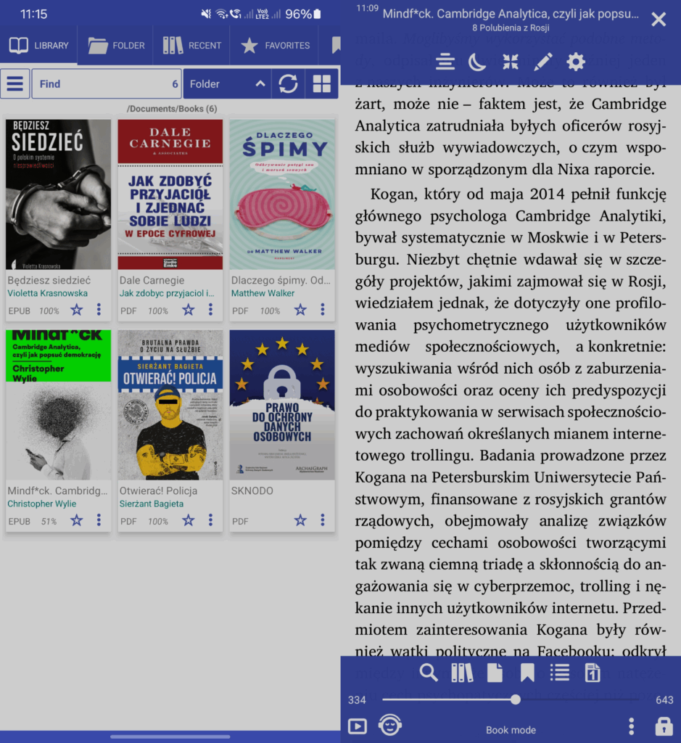681x743 pixels.
Task: Search within the book
Action: (429, 673)
